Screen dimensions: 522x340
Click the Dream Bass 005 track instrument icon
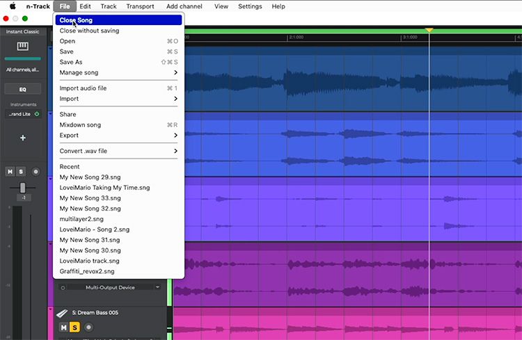tap(62, 313)
